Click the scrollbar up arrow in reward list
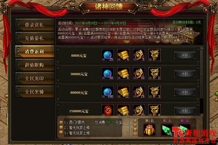Viewport: 218px width, 145px height. click(x=202, y=48)
